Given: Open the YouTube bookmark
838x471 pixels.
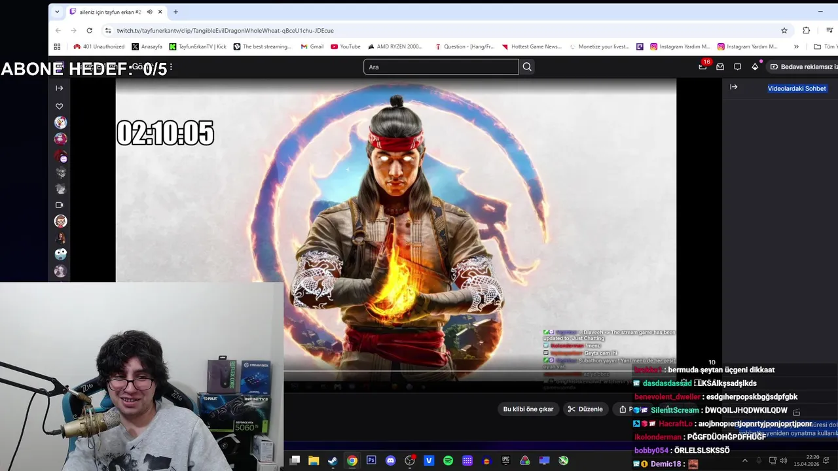Looking at the screenshot, I should pos(346,46).
